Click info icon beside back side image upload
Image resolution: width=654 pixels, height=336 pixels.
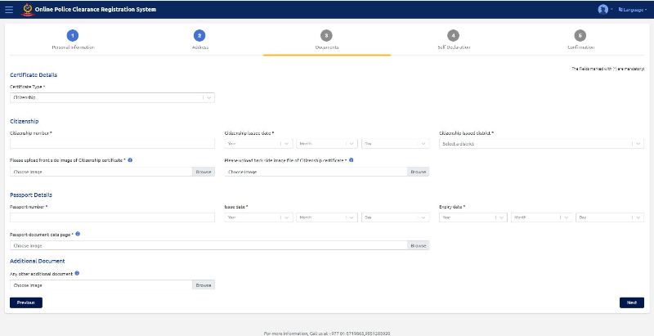click(352, 160)
